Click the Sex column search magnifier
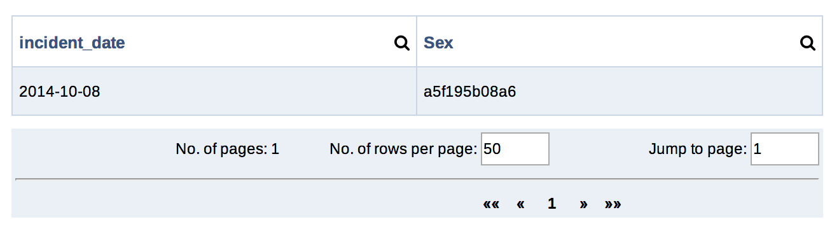Screen dimensions: 832x238 coord(807,43)
